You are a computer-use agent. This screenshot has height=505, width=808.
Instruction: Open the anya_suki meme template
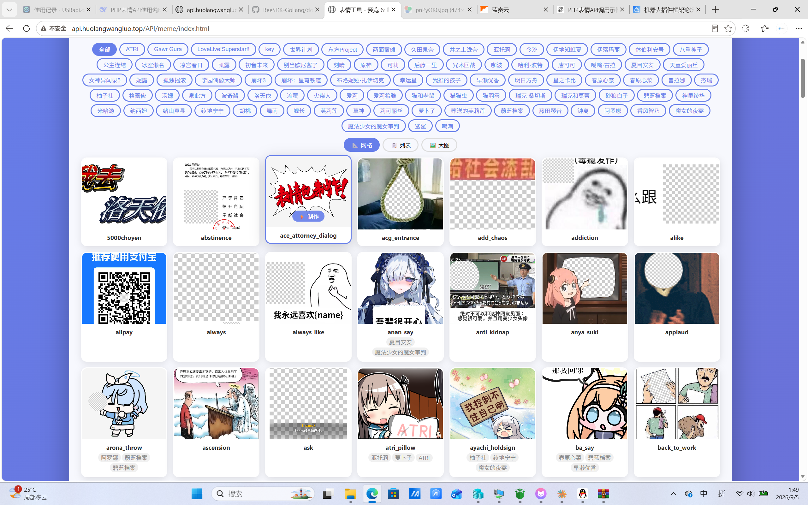click(x=585, y=306)
